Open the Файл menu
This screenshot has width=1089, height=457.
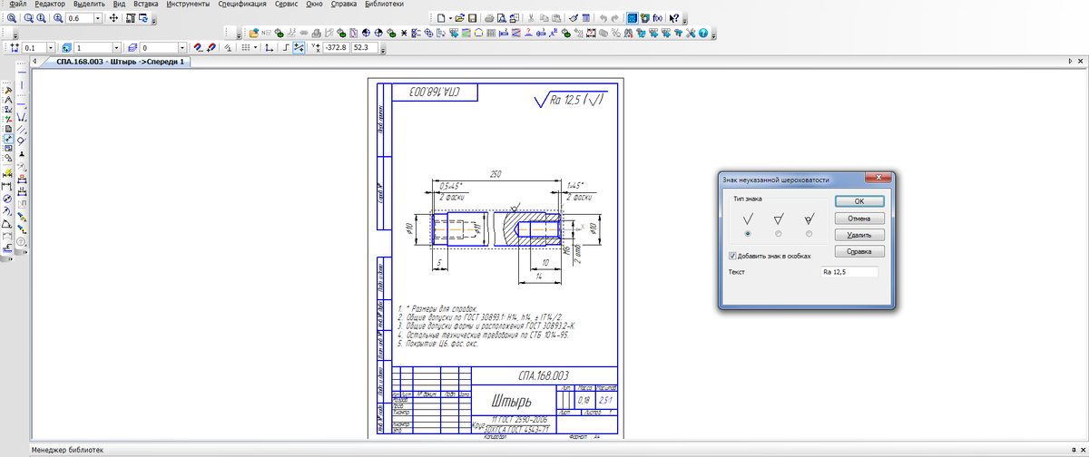(x=17, y=5)
